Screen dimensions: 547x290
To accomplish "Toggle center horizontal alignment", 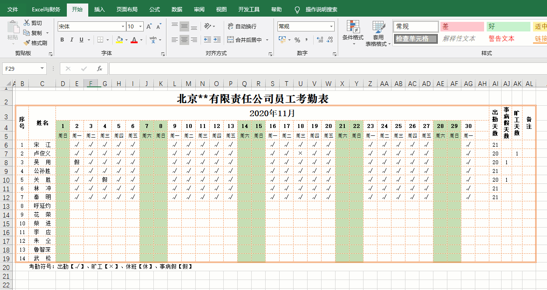I will 184,40.
